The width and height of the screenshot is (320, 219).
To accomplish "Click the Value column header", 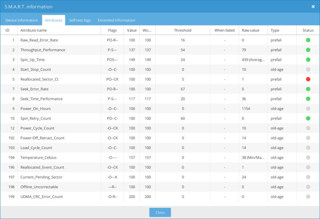I will (132, 30).
